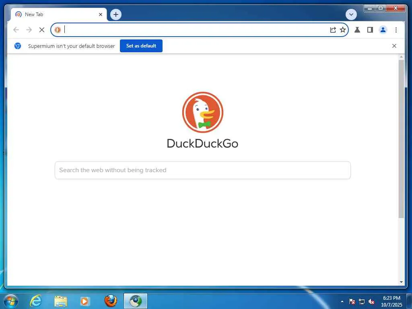Image resolution: width=412 pixels, height=309 pixels.
Task: Open the taskbar clock and date
Action: pyautogui.click(x=391, y=301)
